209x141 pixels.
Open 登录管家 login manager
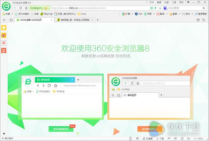click(201, 14)
